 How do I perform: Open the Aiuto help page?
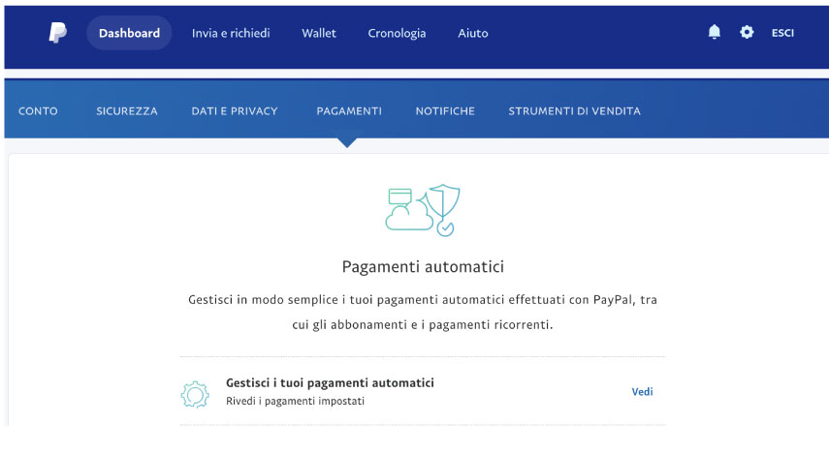[472, 33]
